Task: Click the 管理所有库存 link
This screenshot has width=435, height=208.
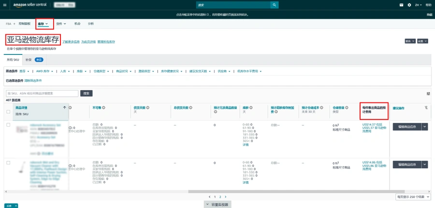Action: (x=106, y=42)
